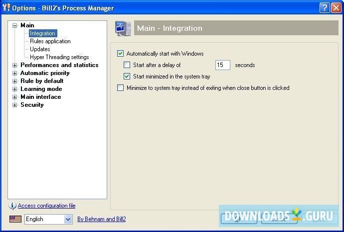Enable Minimize to system tray instead of exiting
Screen dimensions: 344x232
(120, 88)
